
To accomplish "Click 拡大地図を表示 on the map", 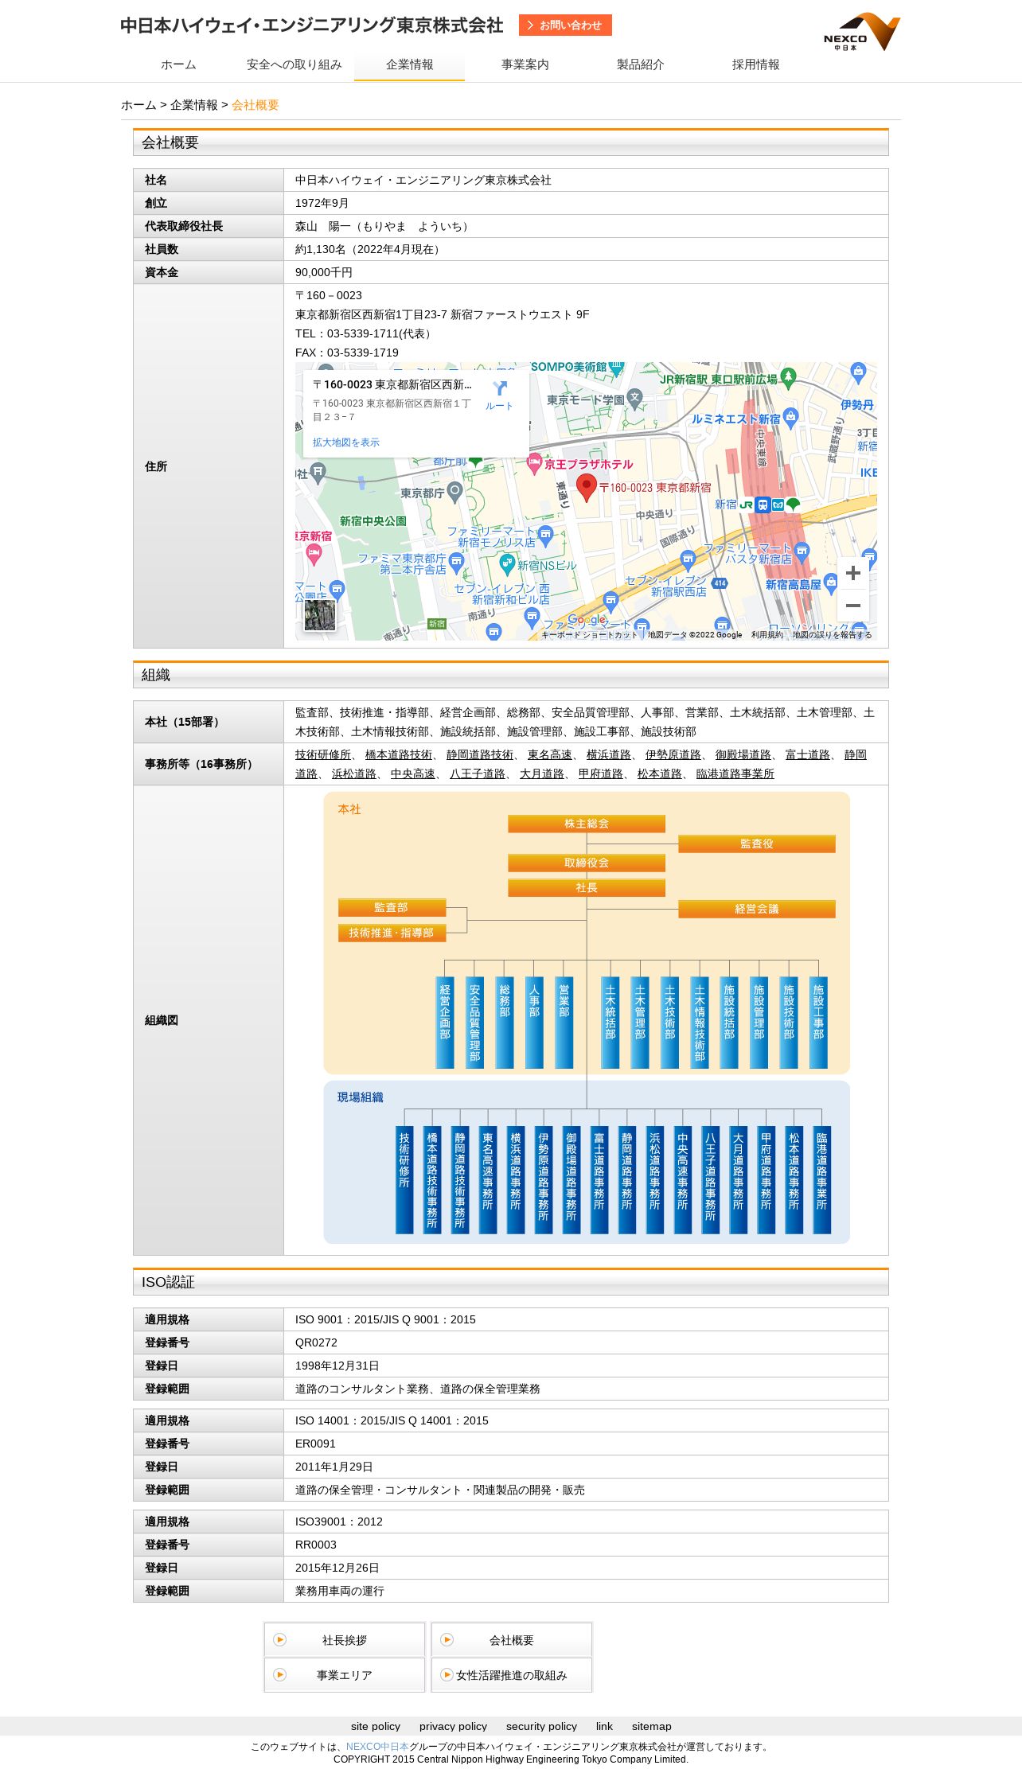I will pos(346,442).
